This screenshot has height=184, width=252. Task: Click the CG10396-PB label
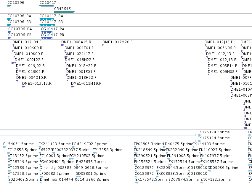(x=20, y=35)
